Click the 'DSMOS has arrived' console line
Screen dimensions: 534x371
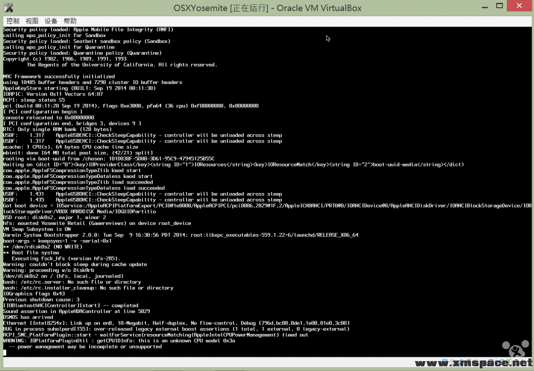pyautogui.click(x=28, y=317)
